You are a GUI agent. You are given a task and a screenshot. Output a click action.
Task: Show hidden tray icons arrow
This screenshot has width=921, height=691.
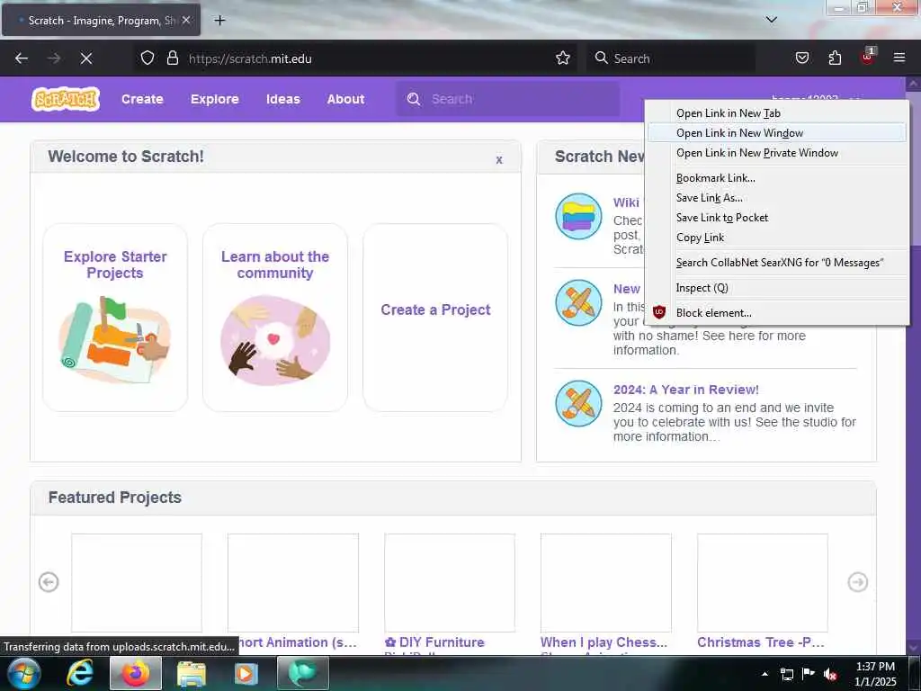(x=765, y=674)
